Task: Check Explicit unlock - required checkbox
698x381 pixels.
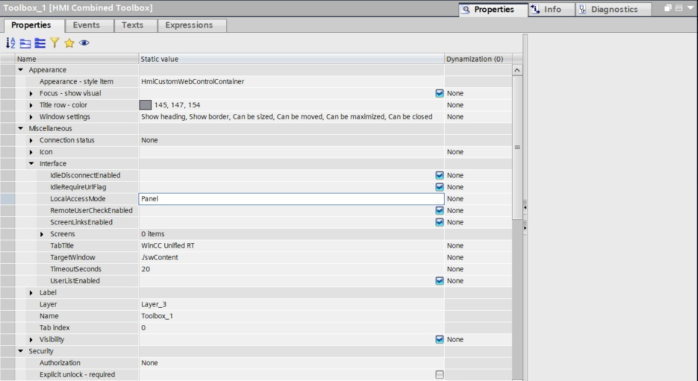Action: 439,375
